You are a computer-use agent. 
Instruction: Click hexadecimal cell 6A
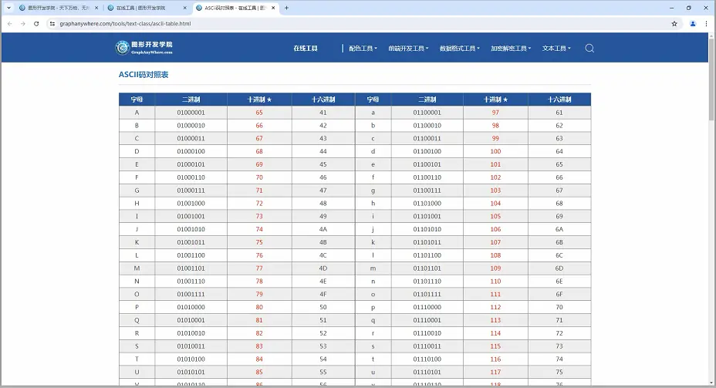559,229
